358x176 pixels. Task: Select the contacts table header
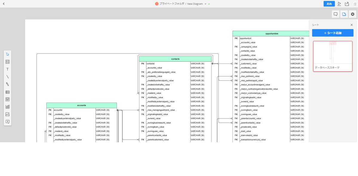tap(175, 59)
